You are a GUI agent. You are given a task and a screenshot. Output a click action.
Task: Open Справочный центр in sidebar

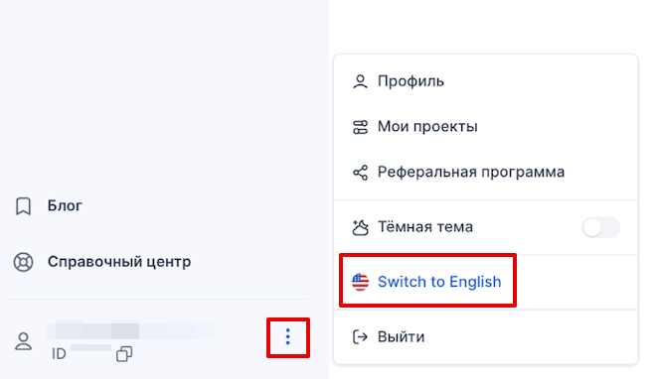click(x=119, y=262)
